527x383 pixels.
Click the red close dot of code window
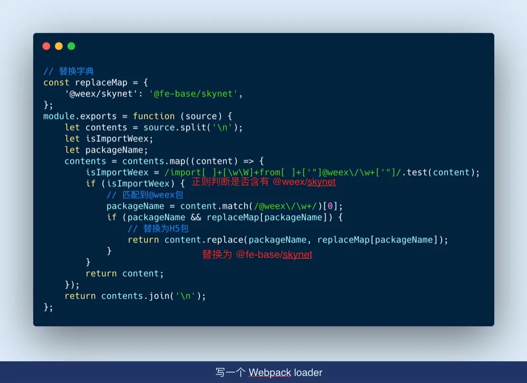coord(46,46)
